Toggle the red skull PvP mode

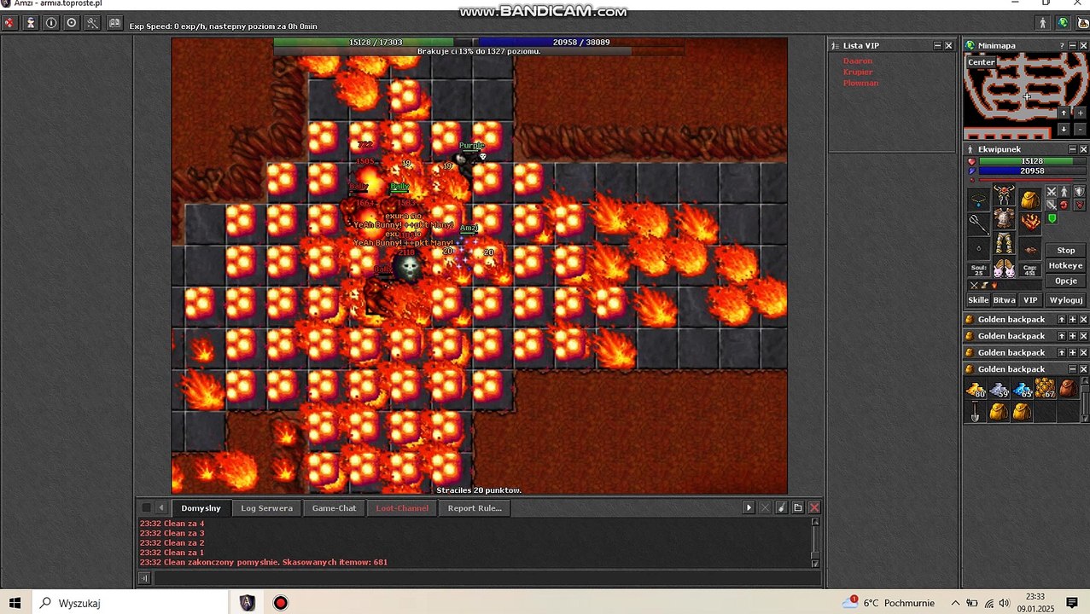point(1080,205)
